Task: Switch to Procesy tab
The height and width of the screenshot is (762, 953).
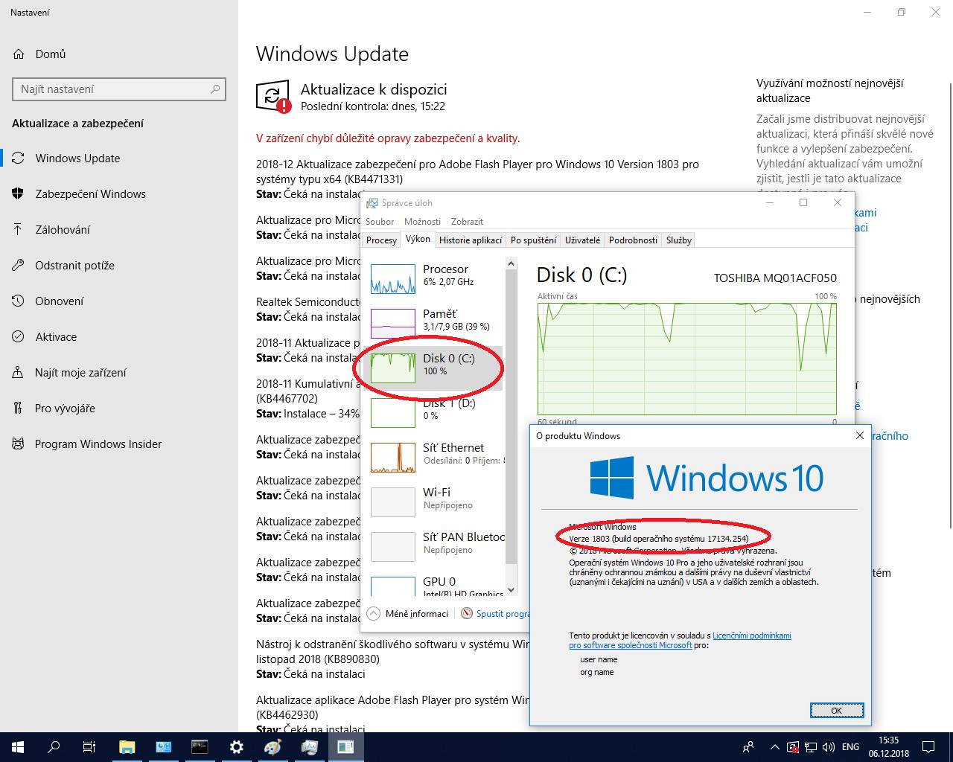Action: click(381, 240)
